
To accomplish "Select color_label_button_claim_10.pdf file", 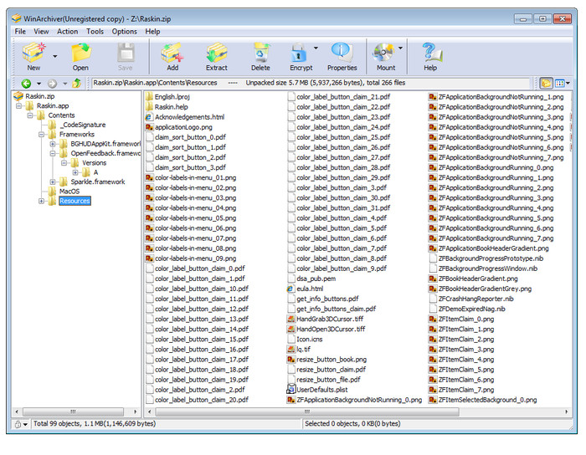I will click(x=202, y=289).
